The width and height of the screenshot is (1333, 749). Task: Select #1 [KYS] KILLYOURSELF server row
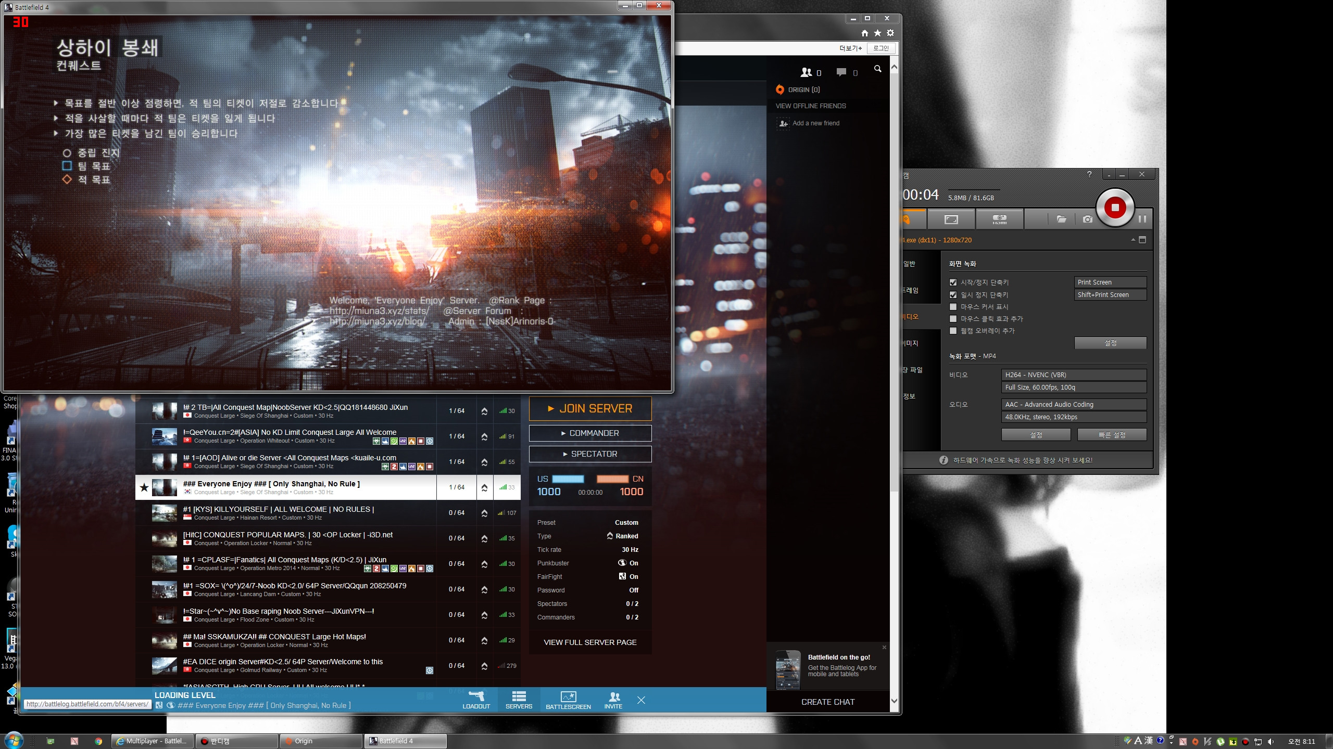point(328,513)
